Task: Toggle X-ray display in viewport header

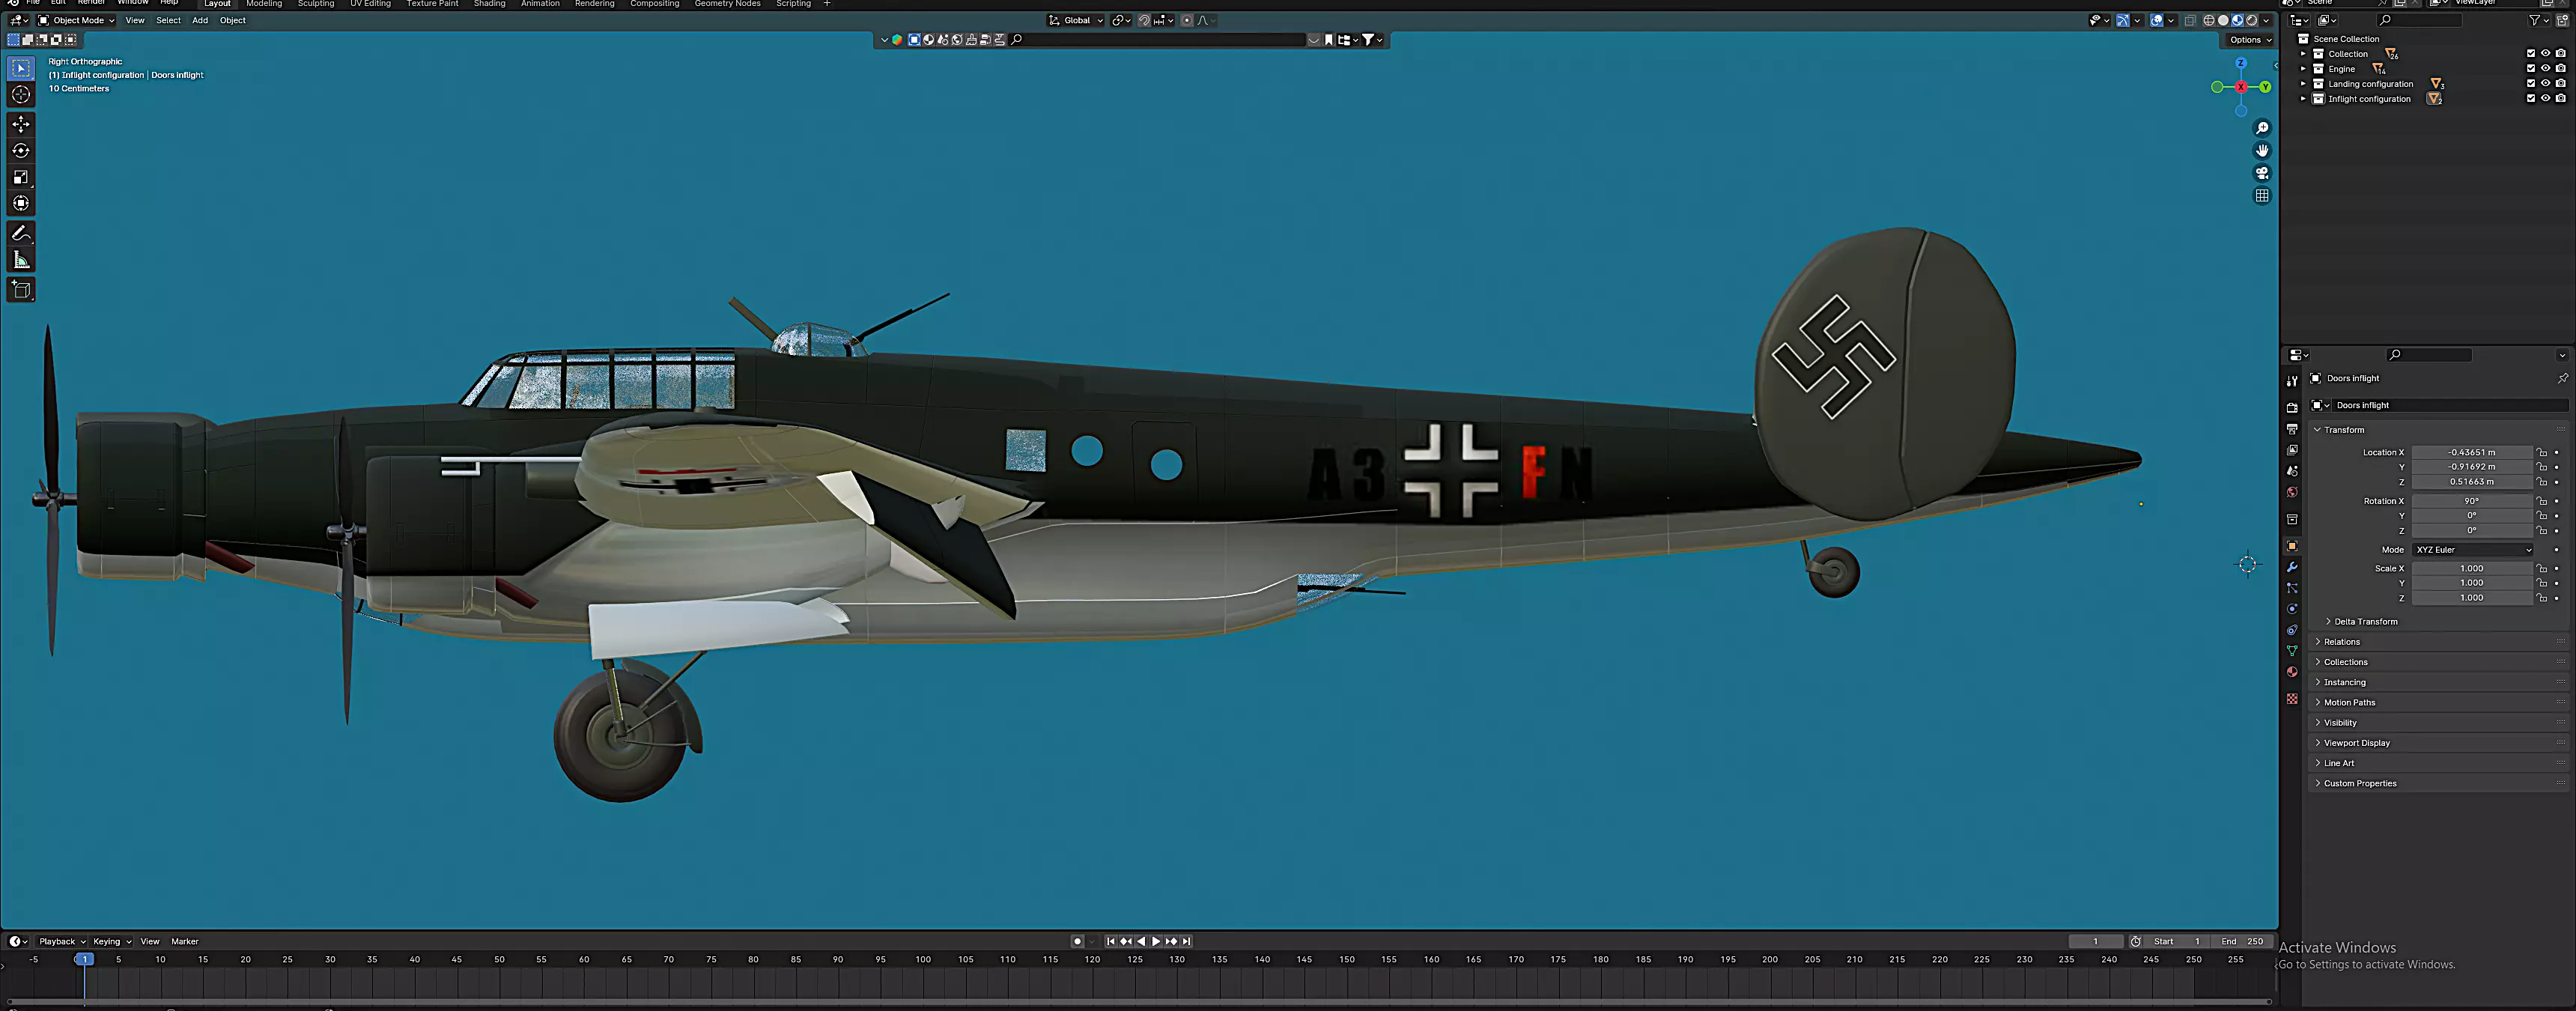Action: tap(2190, 20)
